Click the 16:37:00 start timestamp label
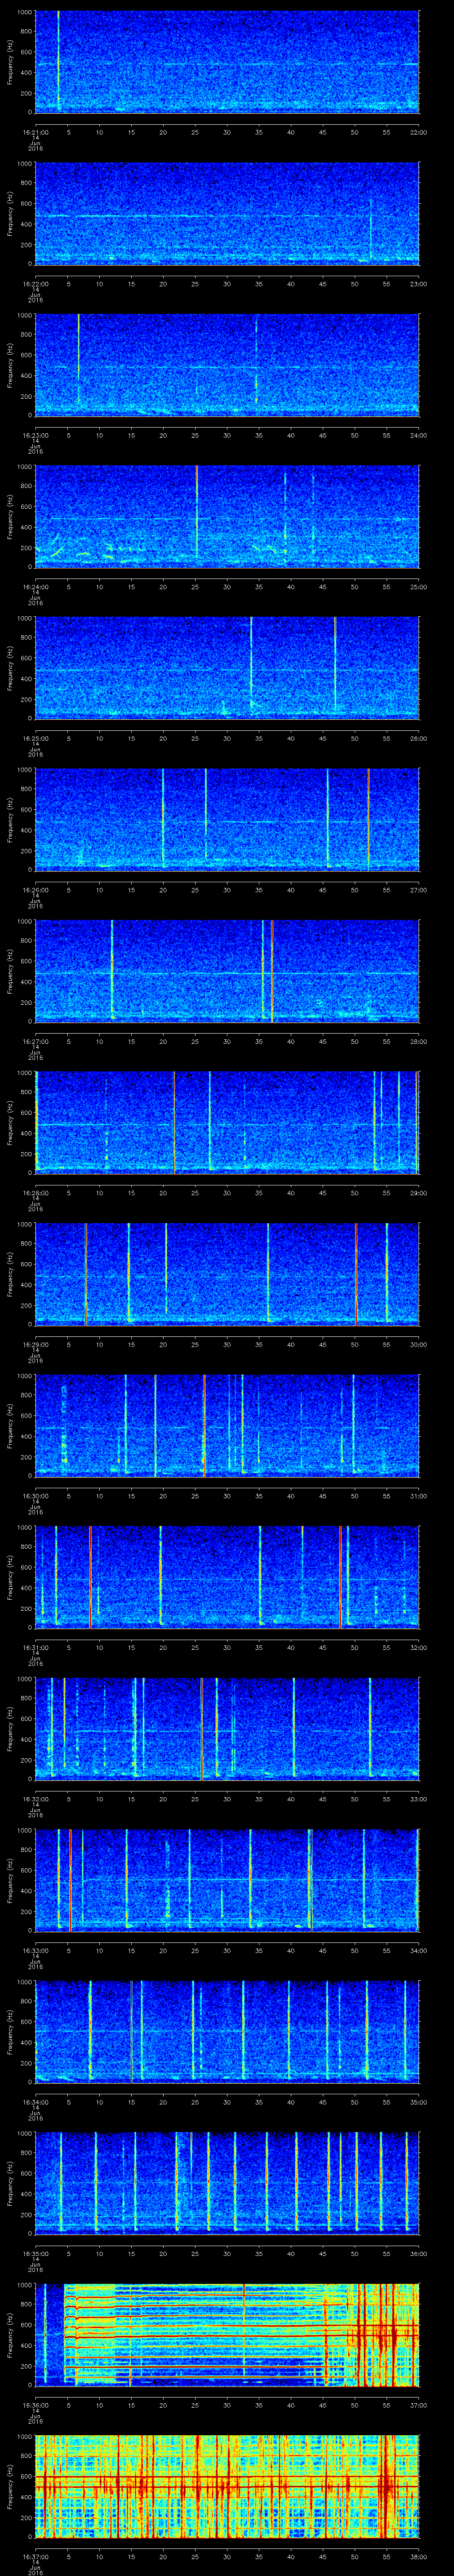The height and width of the screenshot is (2576, 454). 35,2556
